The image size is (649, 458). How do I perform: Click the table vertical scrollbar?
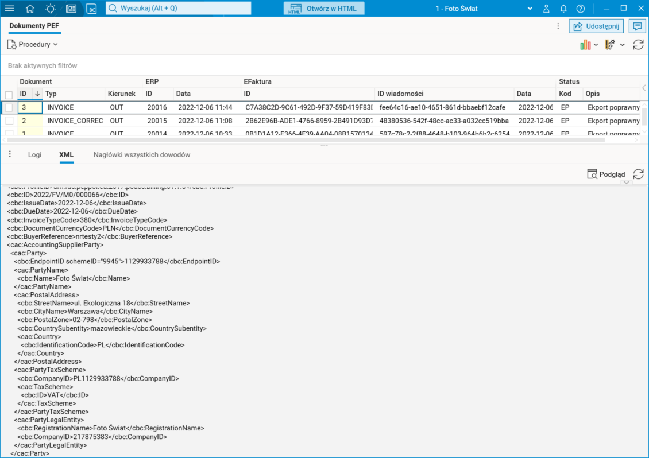point(644,117)
